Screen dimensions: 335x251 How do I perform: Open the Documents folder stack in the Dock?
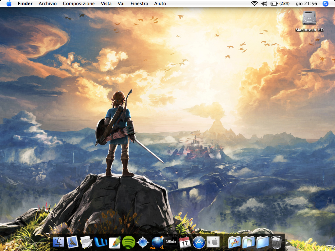249,243
